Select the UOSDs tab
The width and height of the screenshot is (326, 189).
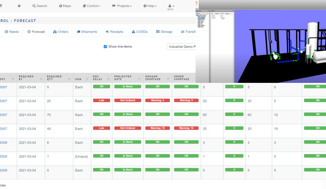(x=140, y=32)
